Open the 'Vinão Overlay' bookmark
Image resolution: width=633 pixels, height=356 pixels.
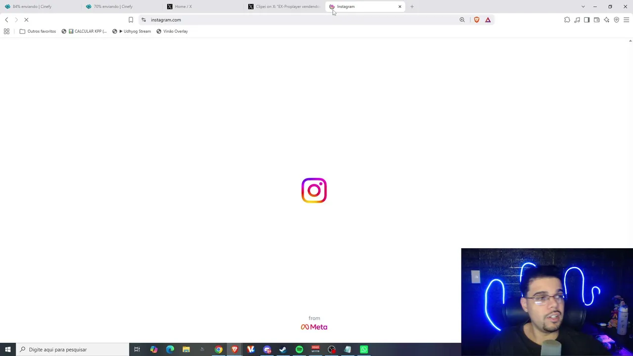[172, 31]
